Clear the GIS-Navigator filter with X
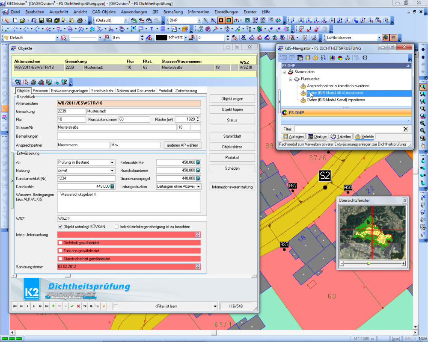The width and height of the screenshot is (428, 342). (406, 129)
